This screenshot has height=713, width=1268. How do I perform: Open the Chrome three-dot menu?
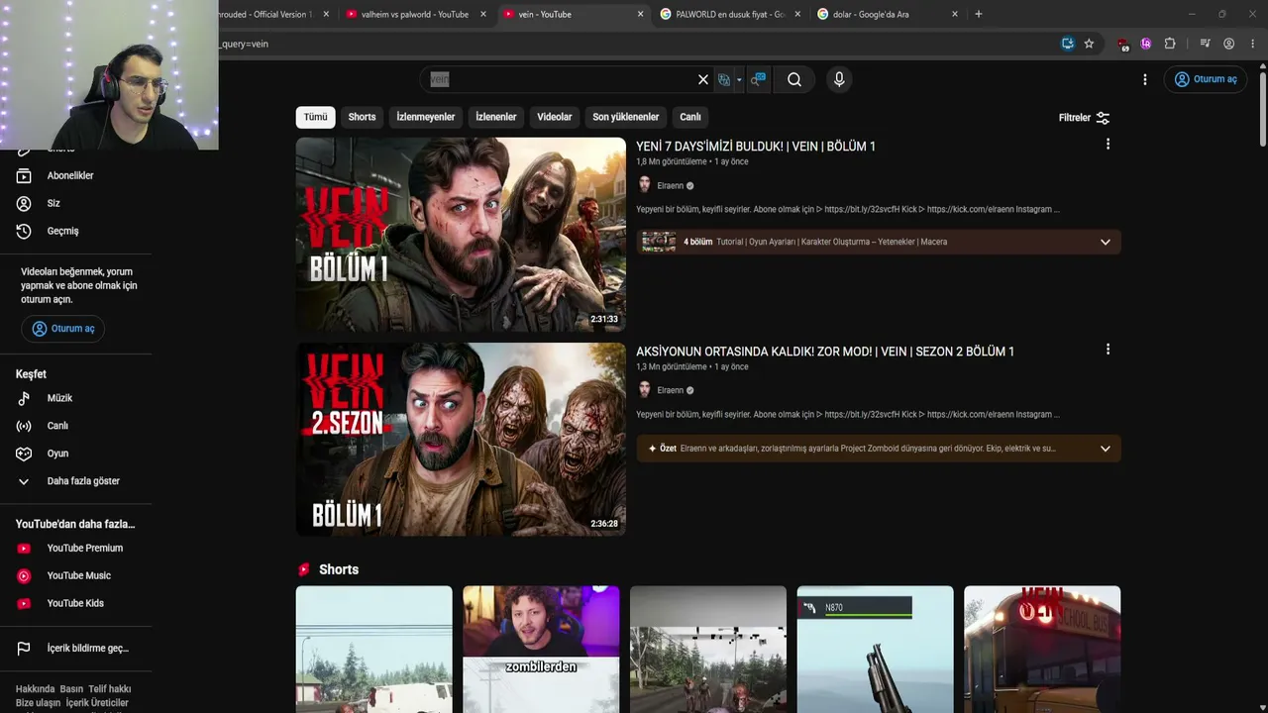point(1252,44)
